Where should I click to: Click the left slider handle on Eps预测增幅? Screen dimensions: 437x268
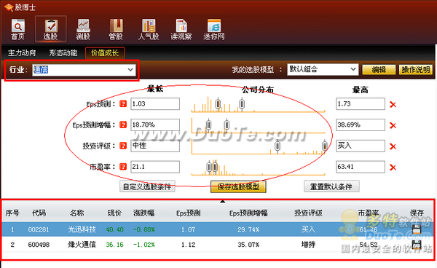208,125
